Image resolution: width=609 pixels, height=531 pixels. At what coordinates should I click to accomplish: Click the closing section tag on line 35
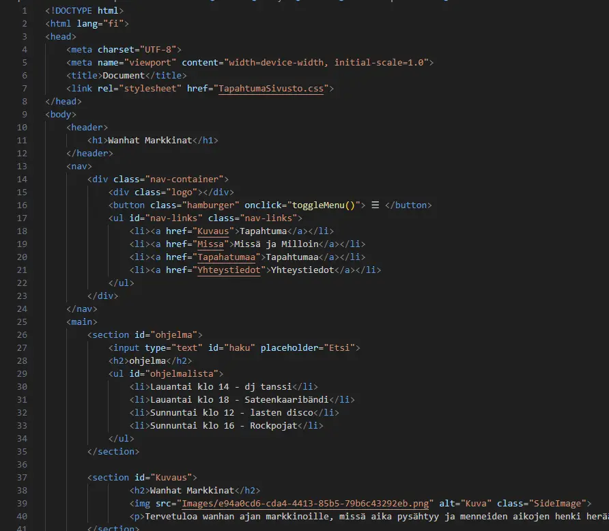coord(113,452)
